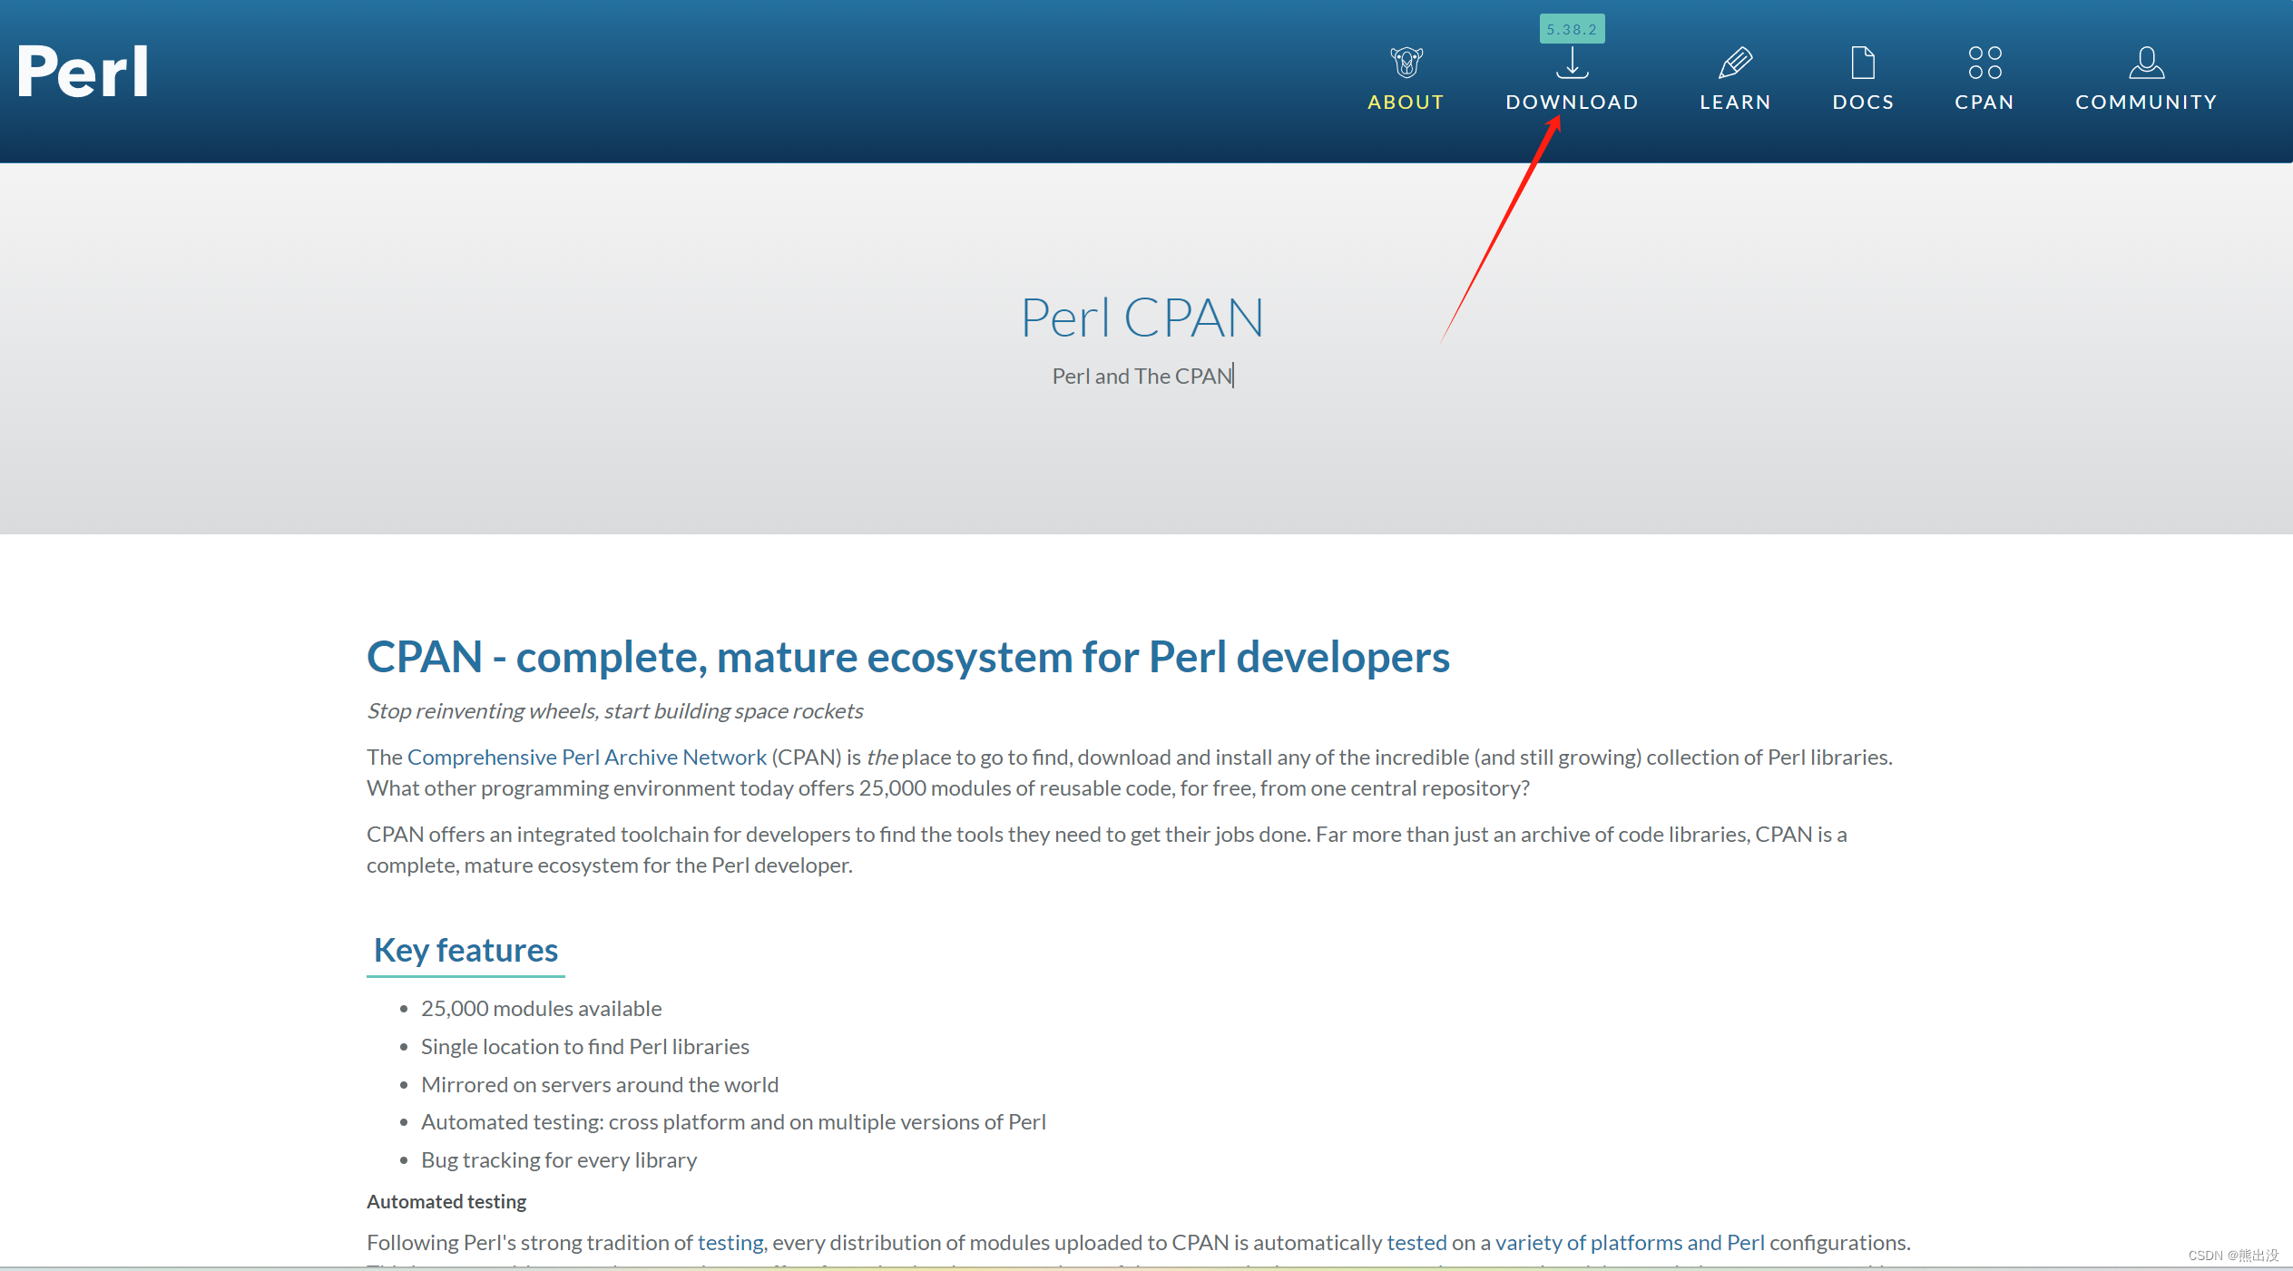Image resolution: width=2293 pixels, height=1271 pixels.
Task: Open Comprehensive Perl Archive Network link
Action: [x=586, y=757]
